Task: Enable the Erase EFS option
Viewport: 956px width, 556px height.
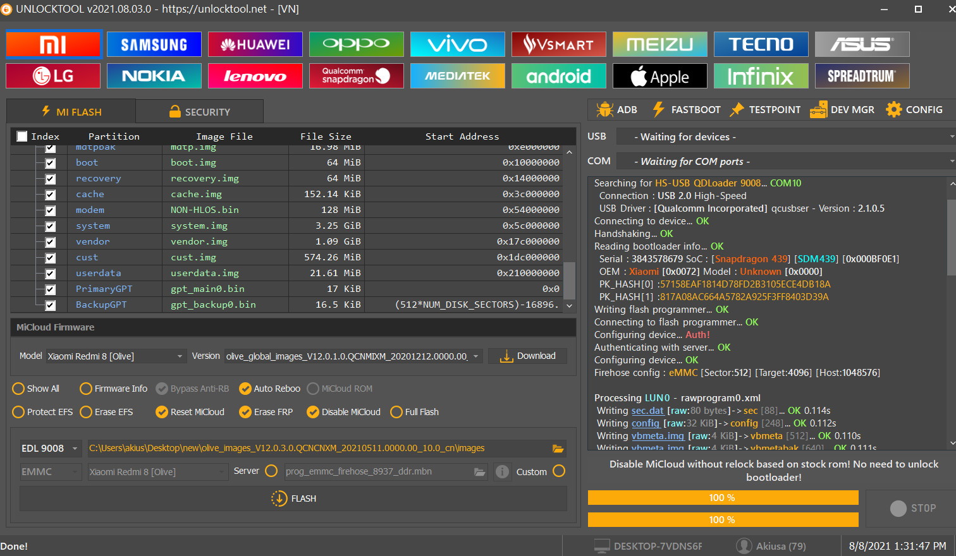Action: [x=107, y=412]
